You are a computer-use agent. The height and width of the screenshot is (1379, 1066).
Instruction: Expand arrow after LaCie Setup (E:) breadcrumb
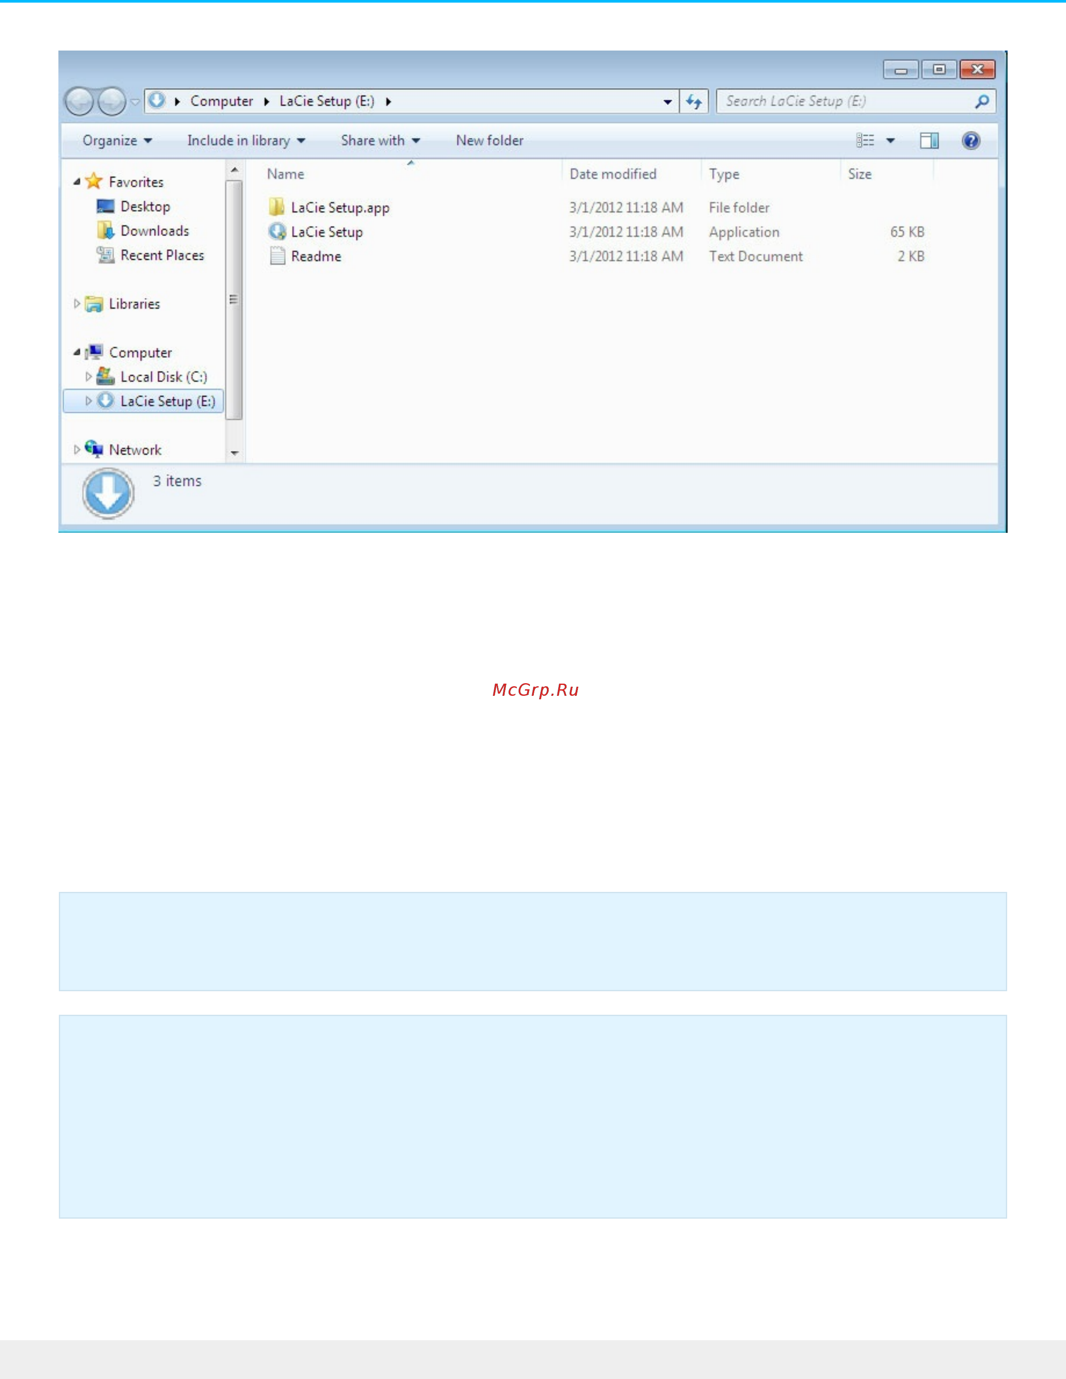[388, 102]
